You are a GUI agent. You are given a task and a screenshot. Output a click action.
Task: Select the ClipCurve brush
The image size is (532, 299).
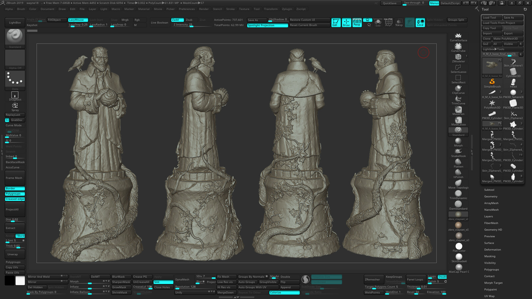click(458, 90)
